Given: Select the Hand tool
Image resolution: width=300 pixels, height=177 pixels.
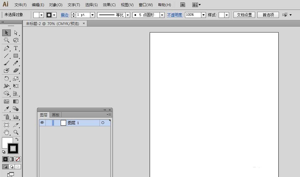Looking at the screenshot, I should point(6,132).
